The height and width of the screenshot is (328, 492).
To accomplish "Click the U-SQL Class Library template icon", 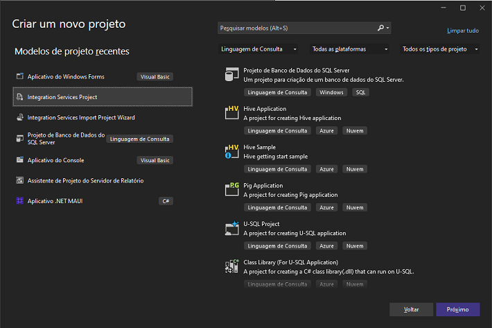I will 231,266.
